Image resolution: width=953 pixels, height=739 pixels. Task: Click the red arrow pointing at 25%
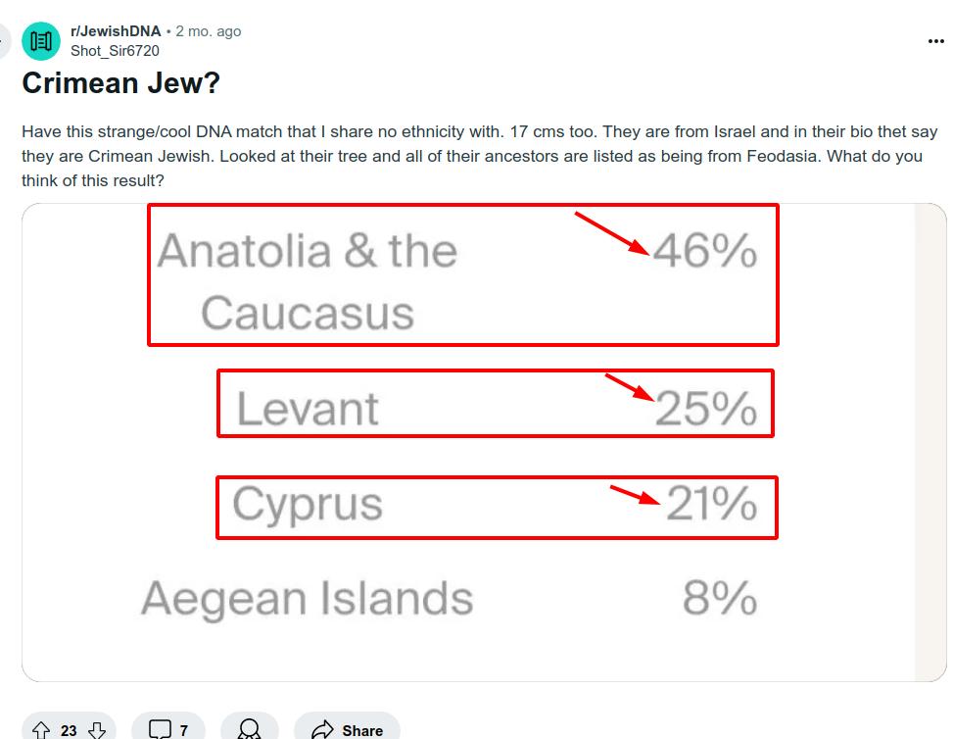click(x=629, y=387)
